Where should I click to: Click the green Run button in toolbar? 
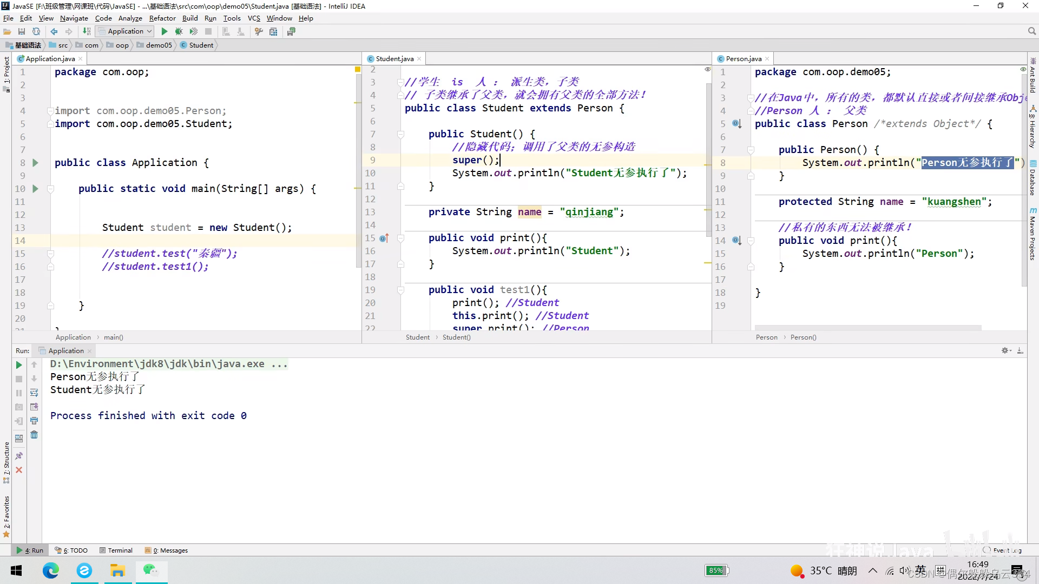(165, 31)
